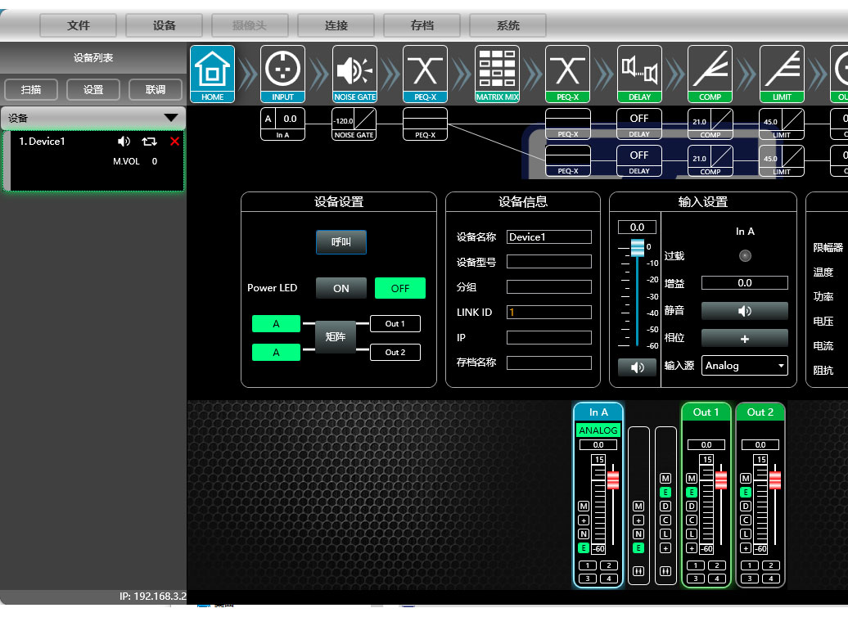Click the Out 2 strip red fader
848x617 pixels.
point(775,480)
